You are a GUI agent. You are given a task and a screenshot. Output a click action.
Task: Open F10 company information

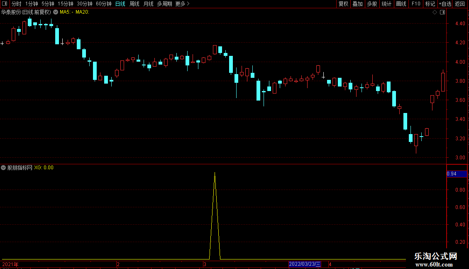click(416, 4)
